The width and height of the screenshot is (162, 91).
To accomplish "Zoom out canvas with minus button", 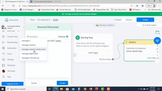I will tap(157, 61).
